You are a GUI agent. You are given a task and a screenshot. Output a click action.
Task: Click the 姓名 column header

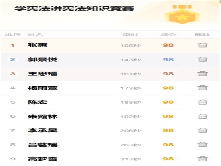coord(35,35)
